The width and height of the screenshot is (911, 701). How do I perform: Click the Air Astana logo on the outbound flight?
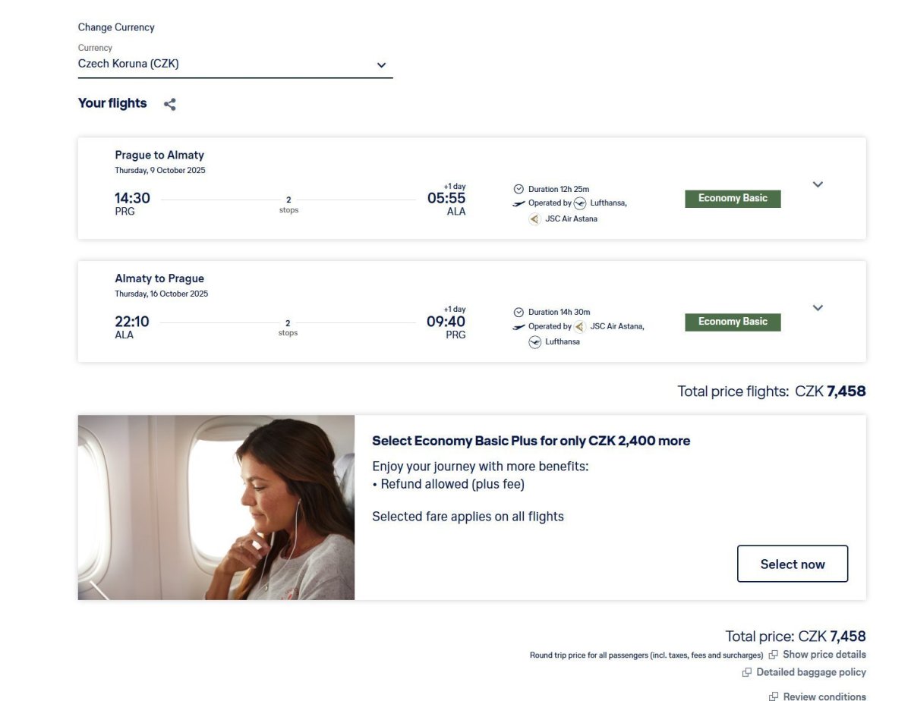click(x=534, y=219)
